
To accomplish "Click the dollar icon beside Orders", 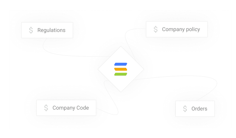I will click(185, 109).
